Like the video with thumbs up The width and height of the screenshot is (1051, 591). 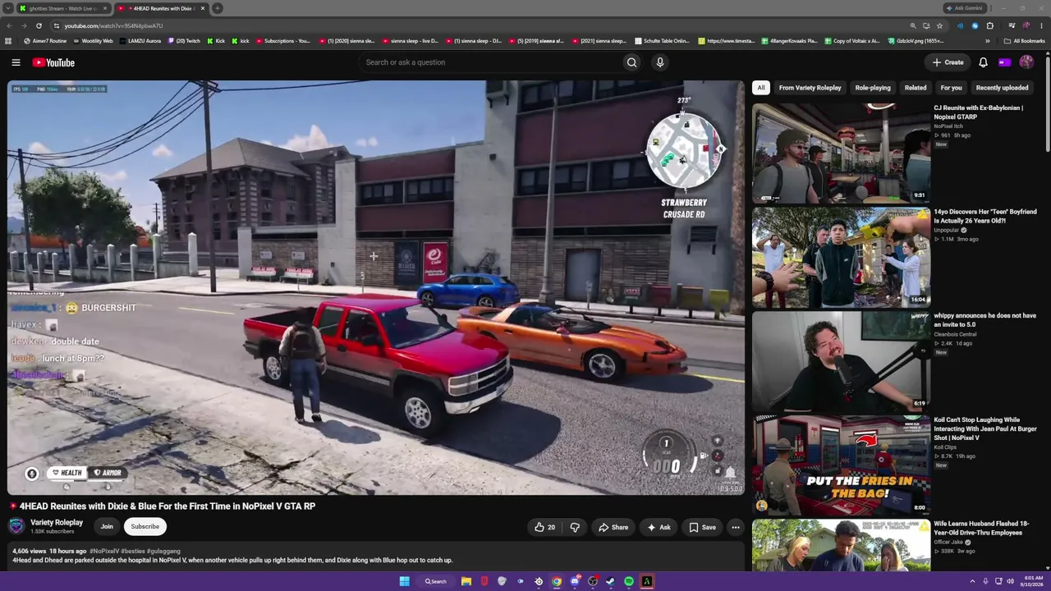pos(544,527)
